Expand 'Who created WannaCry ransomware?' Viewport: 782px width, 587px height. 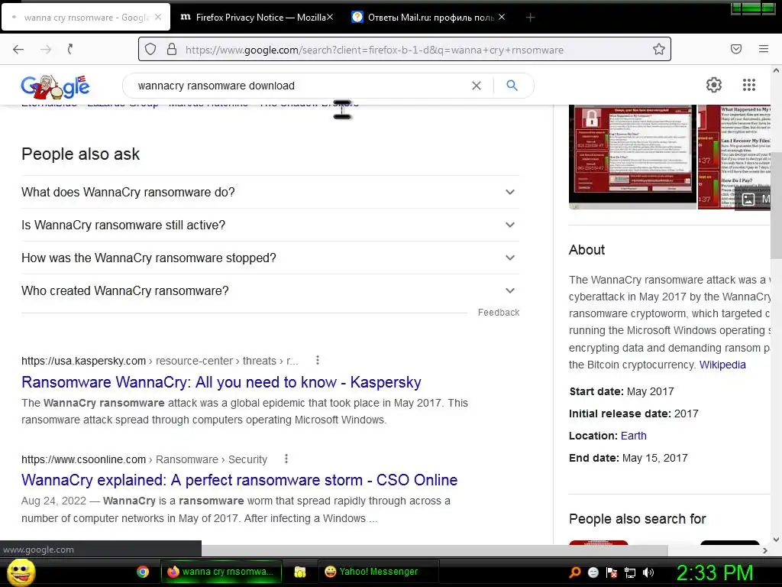[x=270, y=291]
